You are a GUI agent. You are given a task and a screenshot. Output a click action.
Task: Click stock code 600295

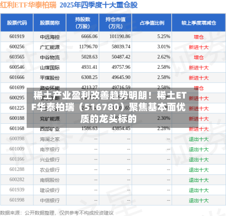pyautogui.click(x=17, y=98)
